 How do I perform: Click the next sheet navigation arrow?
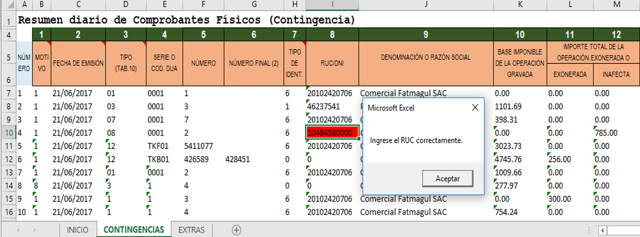[35, 230]
